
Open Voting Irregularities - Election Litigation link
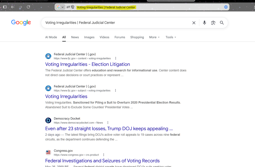(x=88, y=64)
